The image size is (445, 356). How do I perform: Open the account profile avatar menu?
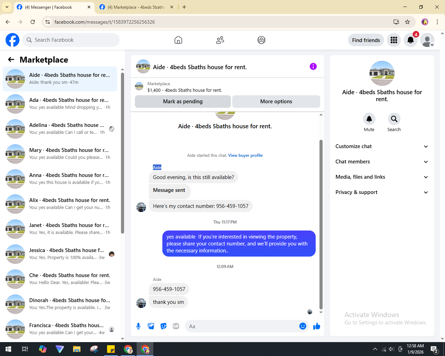[427, 40]
